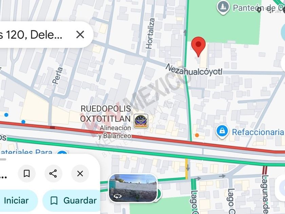This screenshot has width=285, height=214.
Task: Open the Panteón park marker icon
Action: tap(223, 7)
